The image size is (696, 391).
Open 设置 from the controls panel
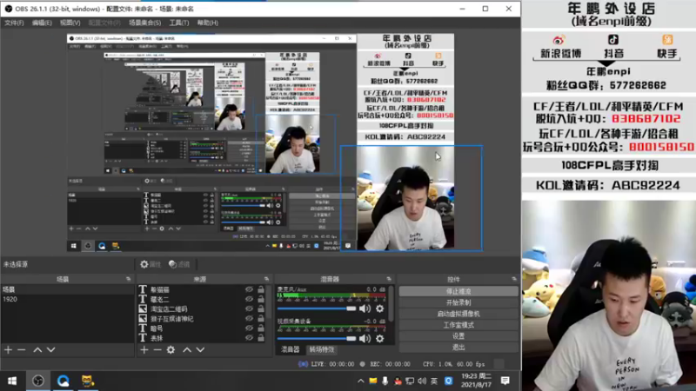[x=458, y=336]
